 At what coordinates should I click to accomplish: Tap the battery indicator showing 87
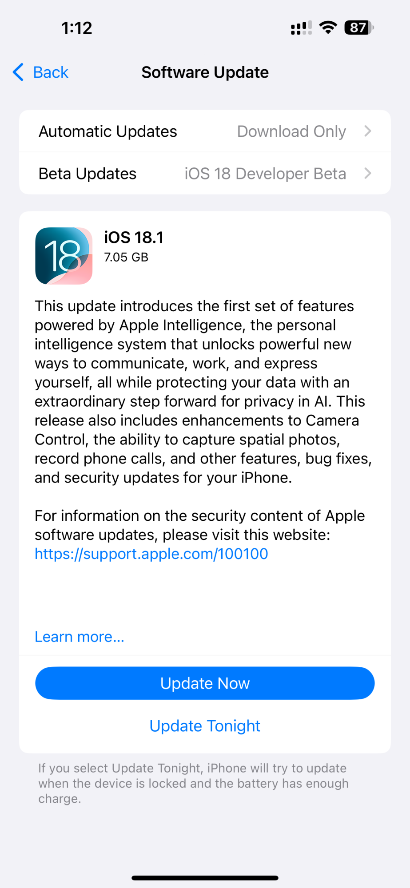[359, 28]
